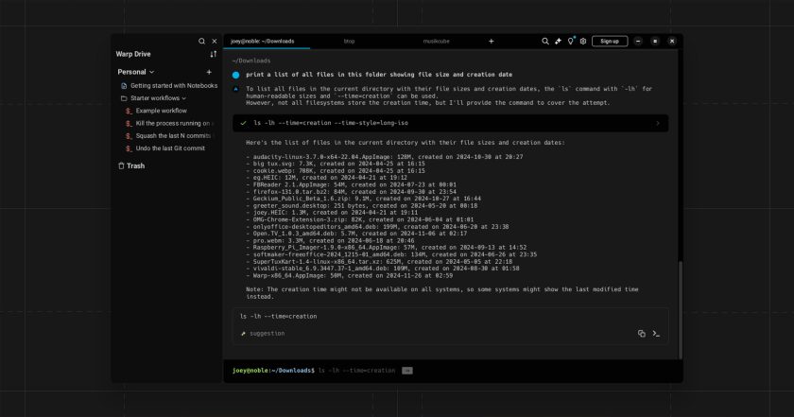The image size is (794, 417).
Task: Click the Sign up button
Action: 610,41
